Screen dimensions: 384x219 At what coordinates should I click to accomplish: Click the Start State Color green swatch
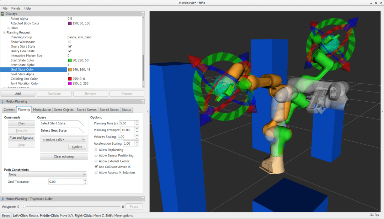tap(70, 60)
